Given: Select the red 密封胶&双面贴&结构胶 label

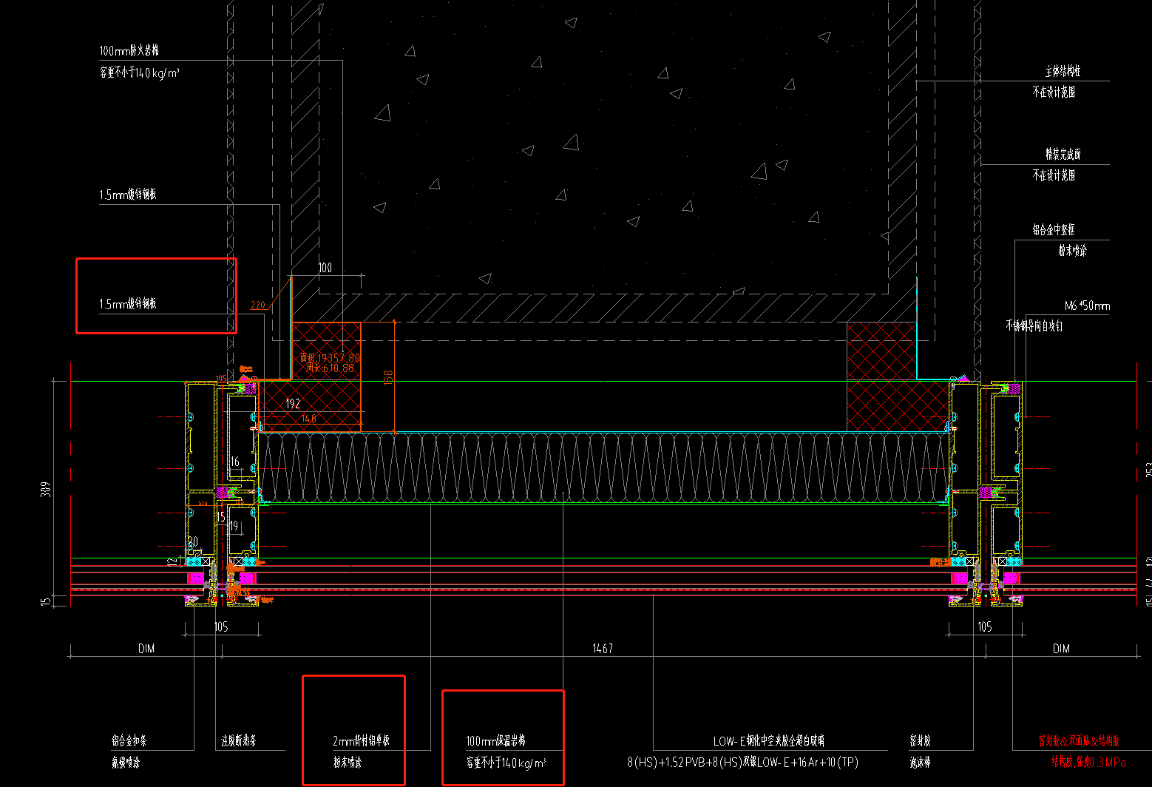Looking at the screenshot, I should click(x=1079, y=740).
